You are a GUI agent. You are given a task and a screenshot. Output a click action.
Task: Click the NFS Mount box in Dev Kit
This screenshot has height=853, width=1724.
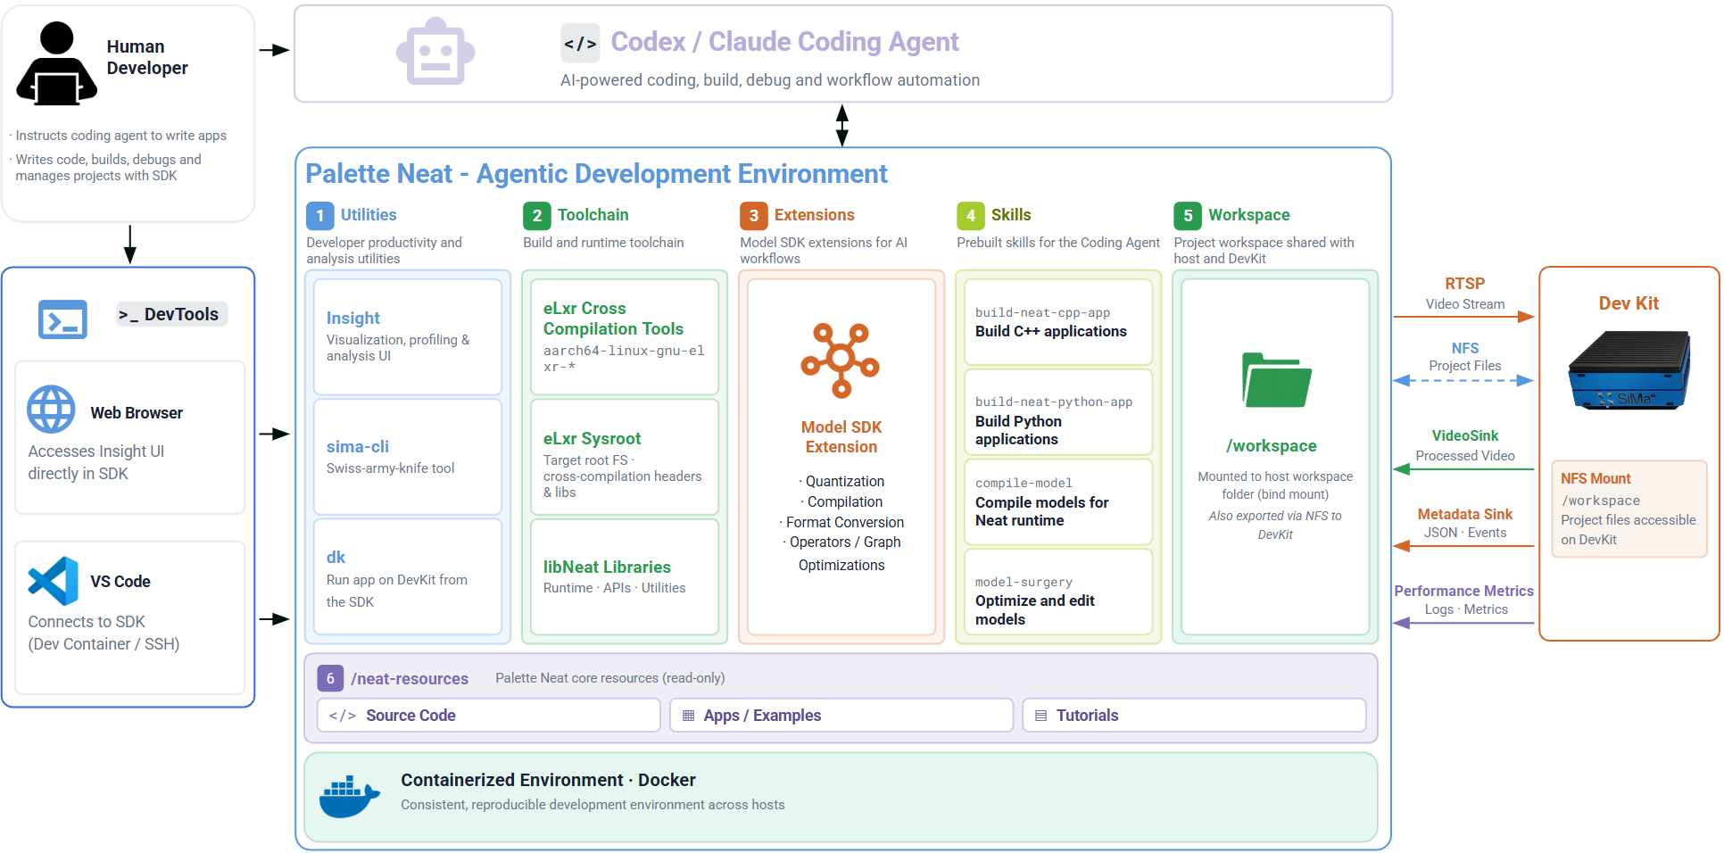point(1629,509)
